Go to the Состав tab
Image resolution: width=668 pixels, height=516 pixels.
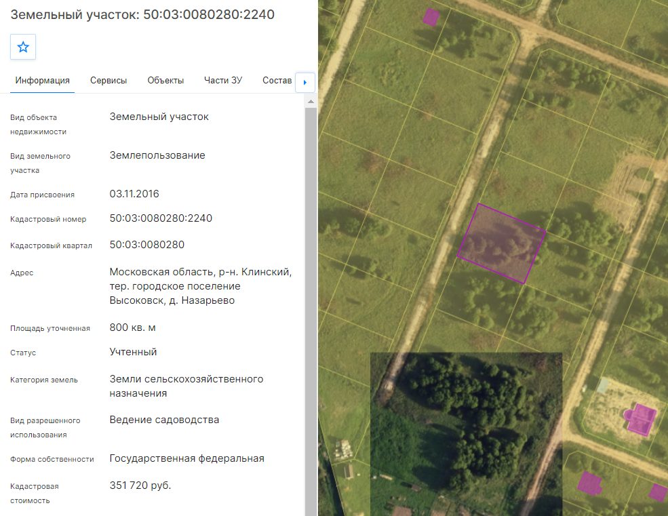point(277,81)
